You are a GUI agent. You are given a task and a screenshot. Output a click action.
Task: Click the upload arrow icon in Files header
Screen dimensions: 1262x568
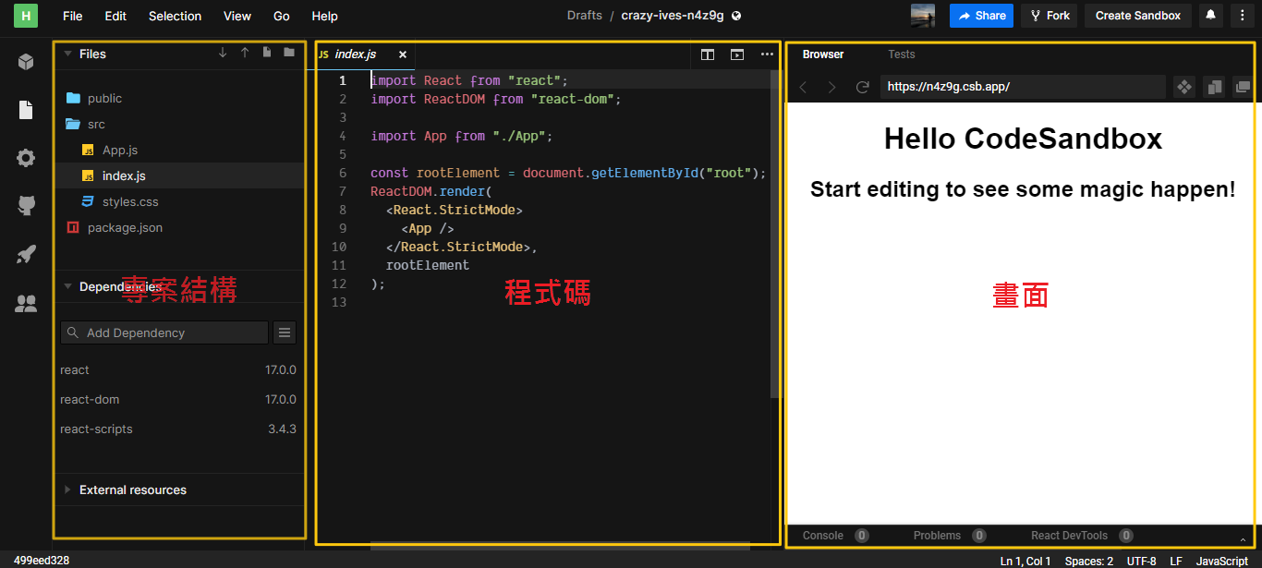point(245,53)
